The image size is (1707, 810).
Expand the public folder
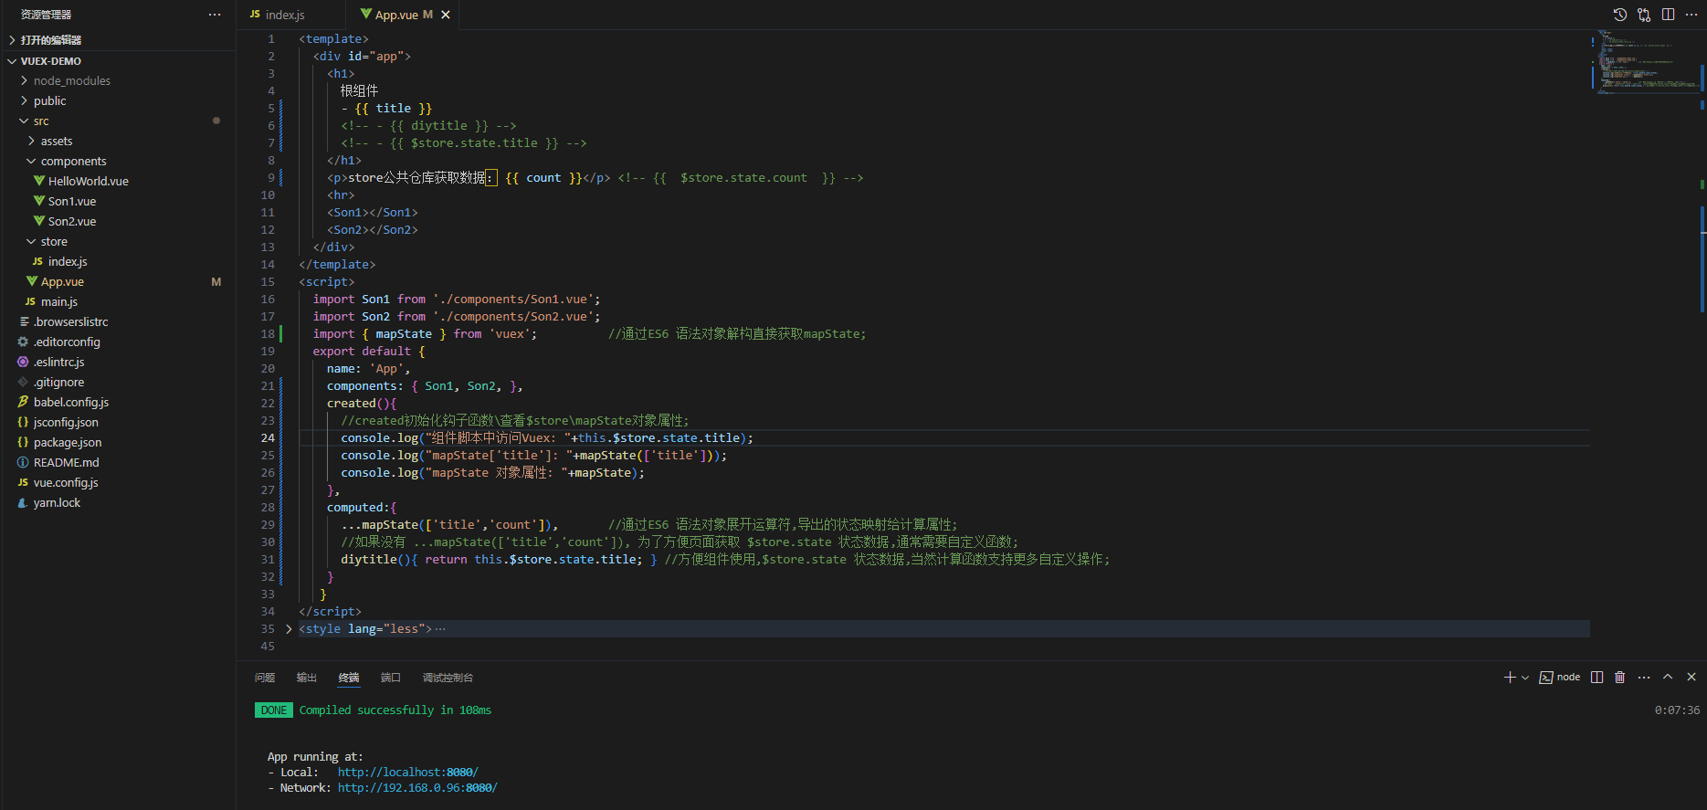(119, 101)
